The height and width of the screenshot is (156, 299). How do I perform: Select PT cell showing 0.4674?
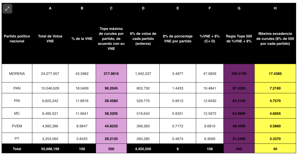pos(178,139)
